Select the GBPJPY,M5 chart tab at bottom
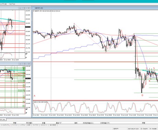 tap(3, 119)
